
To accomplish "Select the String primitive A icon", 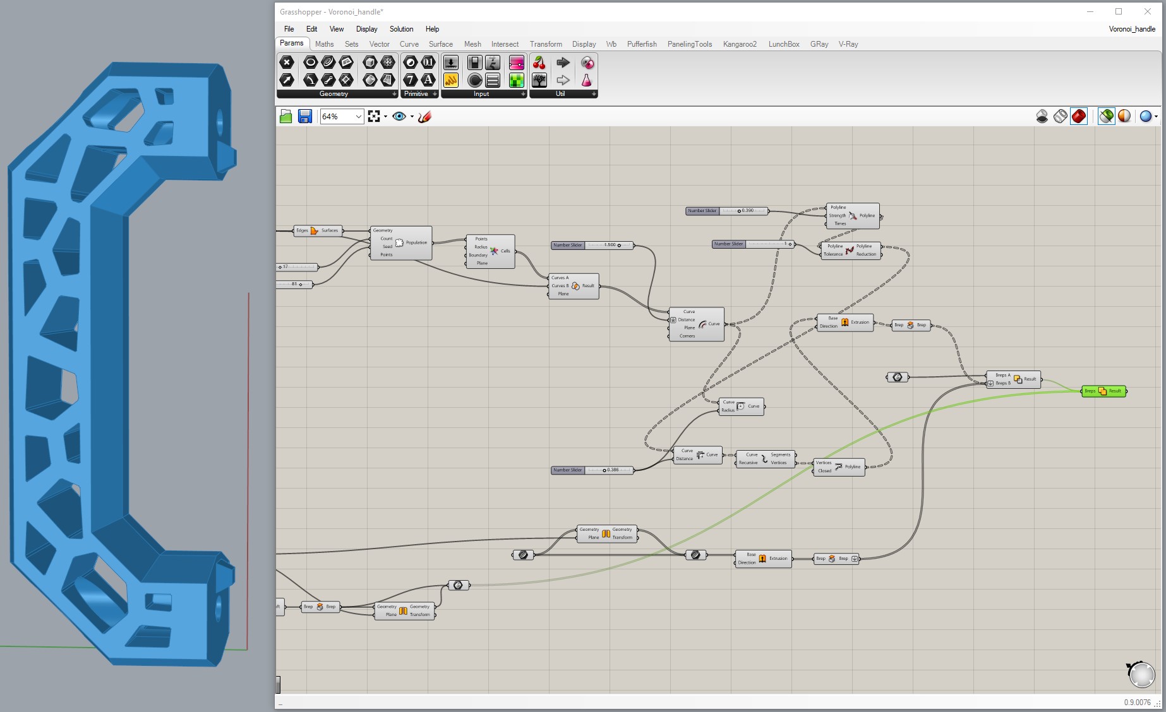I will (x=428, y=80).
